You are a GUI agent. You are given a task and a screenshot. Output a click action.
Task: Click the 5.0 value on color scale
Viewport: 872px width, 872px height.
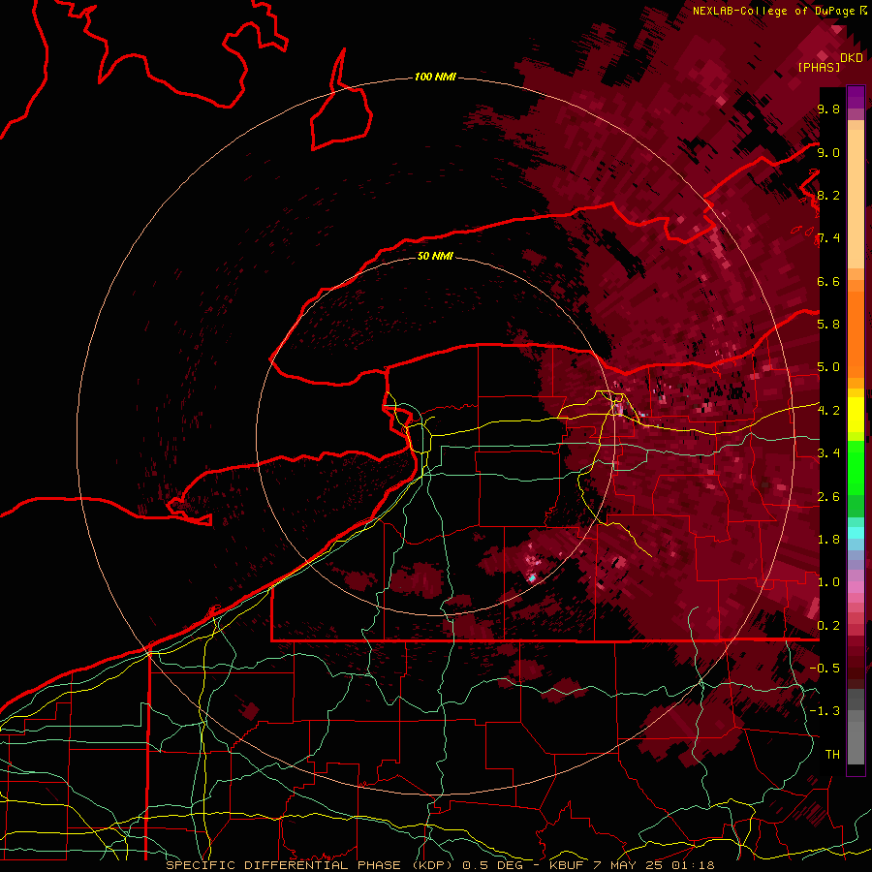(x=828, y=367)
